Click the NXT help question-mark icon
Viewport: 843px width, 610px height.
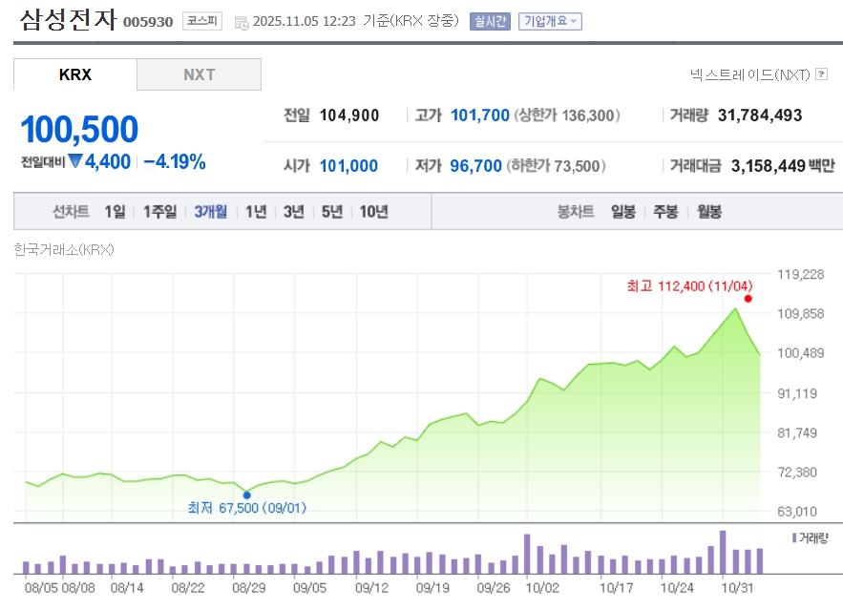822,74
